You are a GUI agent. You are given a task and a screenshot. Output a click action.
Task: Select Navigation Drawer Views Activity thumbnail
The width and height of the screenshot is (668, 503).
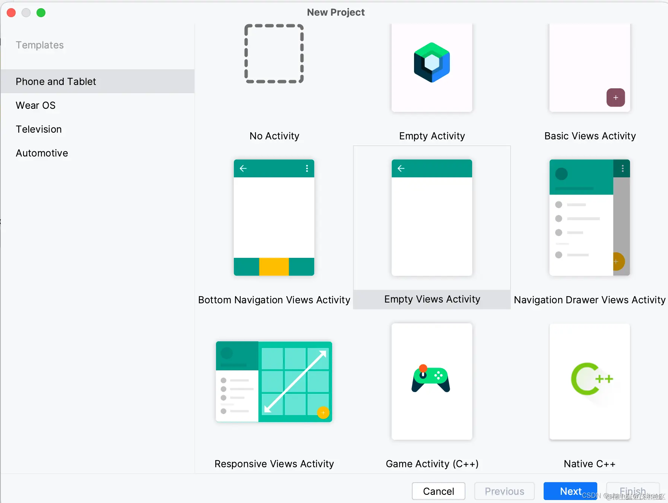click(x=590, y=218)
